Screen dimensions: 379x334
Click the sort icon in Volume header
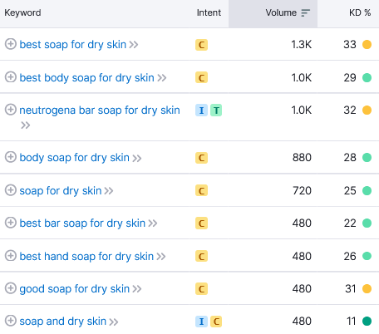(305, 13)
